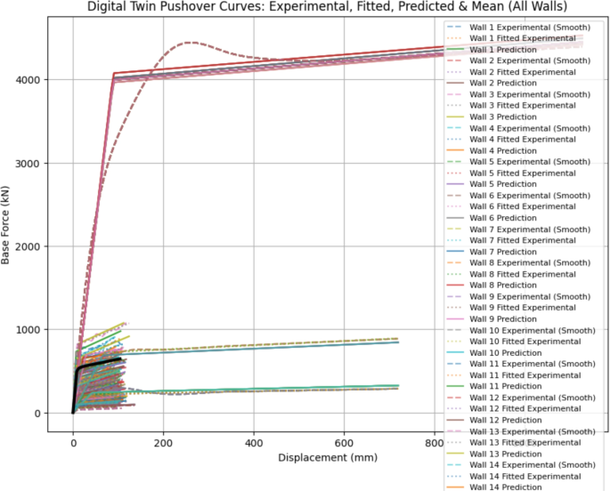Select legend entry 'Wall 5 Prediction'
The image size is (610, 491).
492,184
